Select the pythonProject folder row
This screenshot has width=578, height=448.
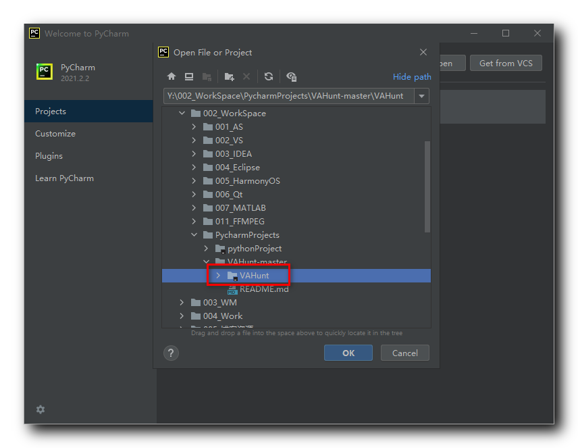(x=296, y=249)
